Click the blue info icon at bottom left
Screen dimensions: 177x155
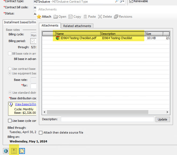point(6,151)
